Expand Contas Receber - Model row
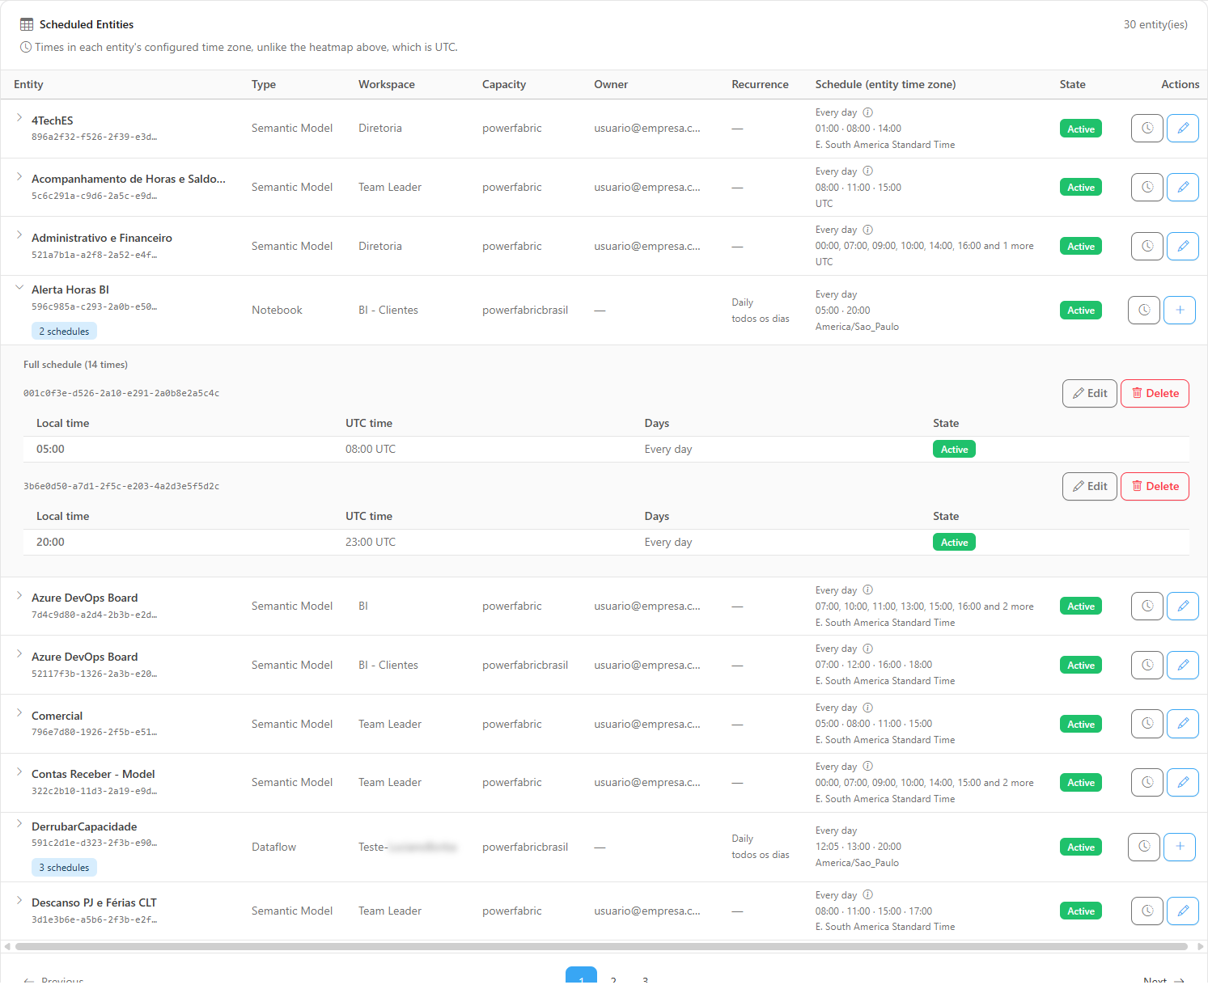 tap(19, 771)
